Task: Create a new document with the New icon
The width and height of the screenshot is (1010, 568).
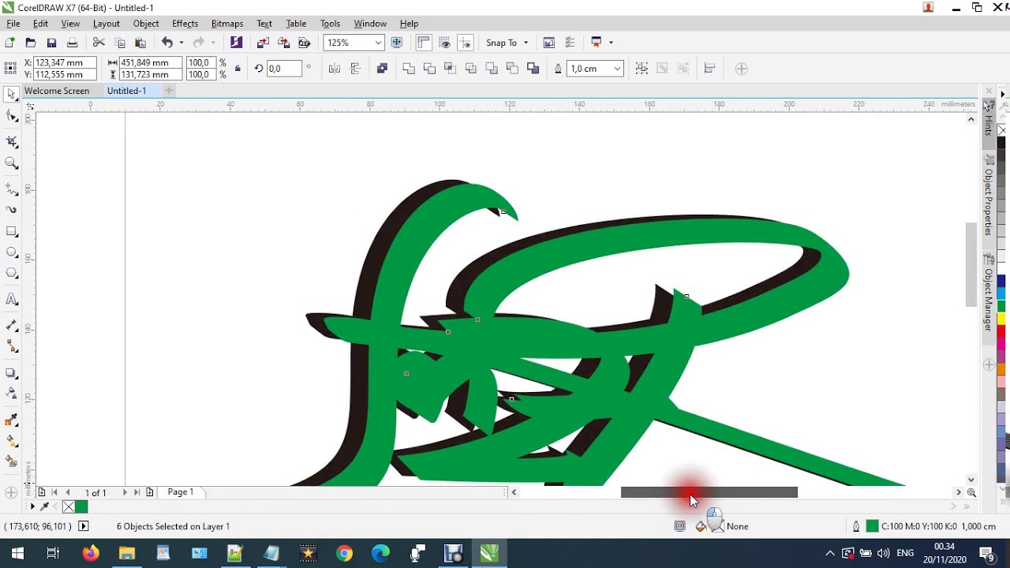Action: [x=9, y=43]
